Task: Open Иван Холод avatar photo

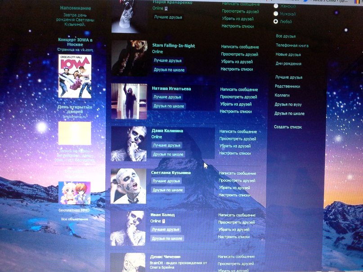Action: click(x=128, y=228)
